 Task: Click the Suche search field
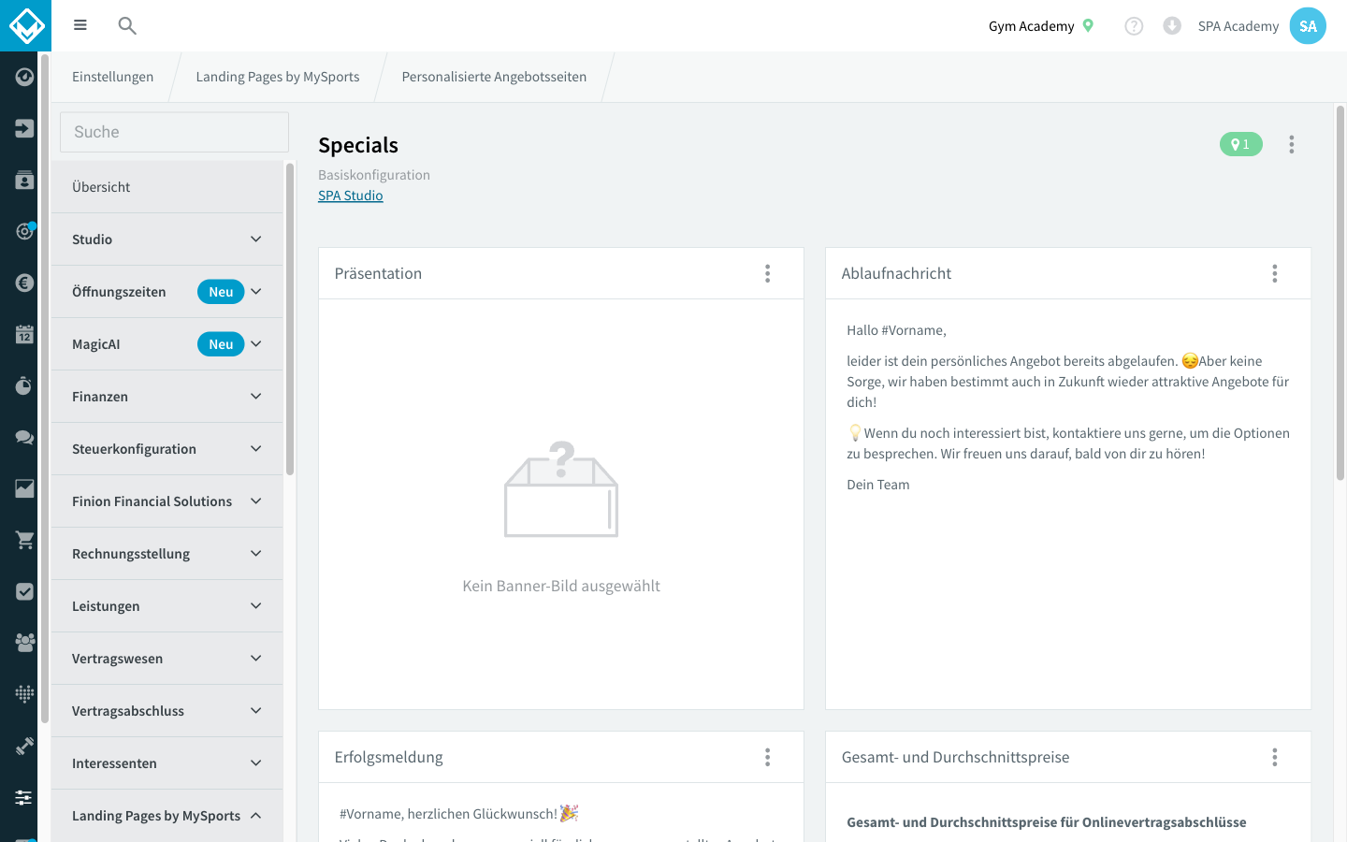pos(174,132)
